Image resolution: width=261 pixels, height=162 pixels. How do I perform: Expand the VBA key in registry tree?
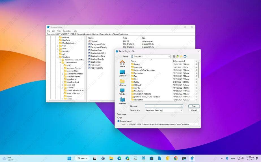58,46
